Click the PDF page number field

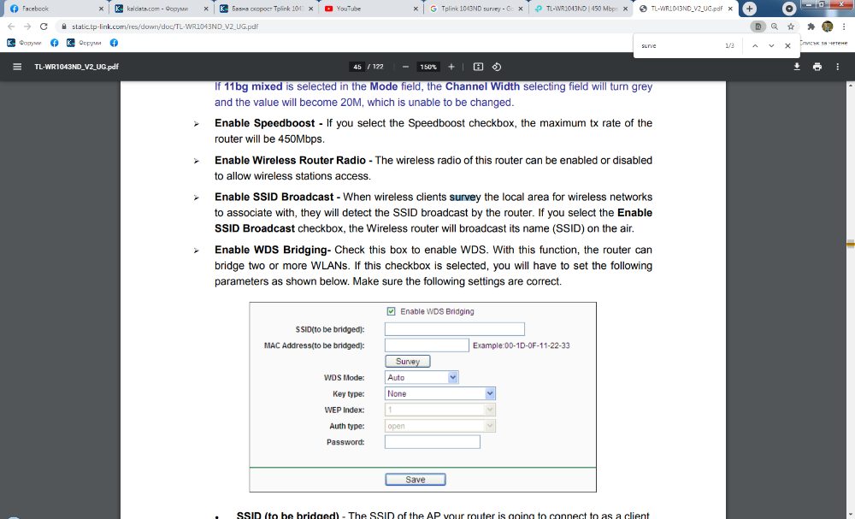(357, 67)
